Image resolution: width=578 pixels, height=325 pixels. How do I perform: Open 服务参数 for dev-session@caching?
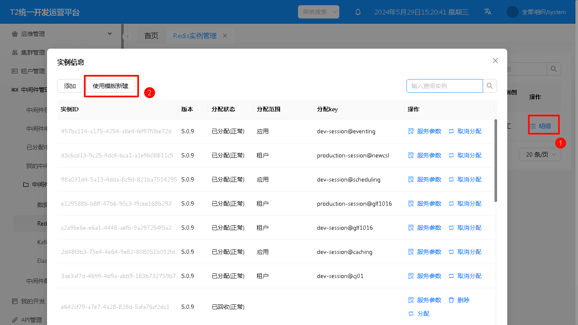point(425,252)
